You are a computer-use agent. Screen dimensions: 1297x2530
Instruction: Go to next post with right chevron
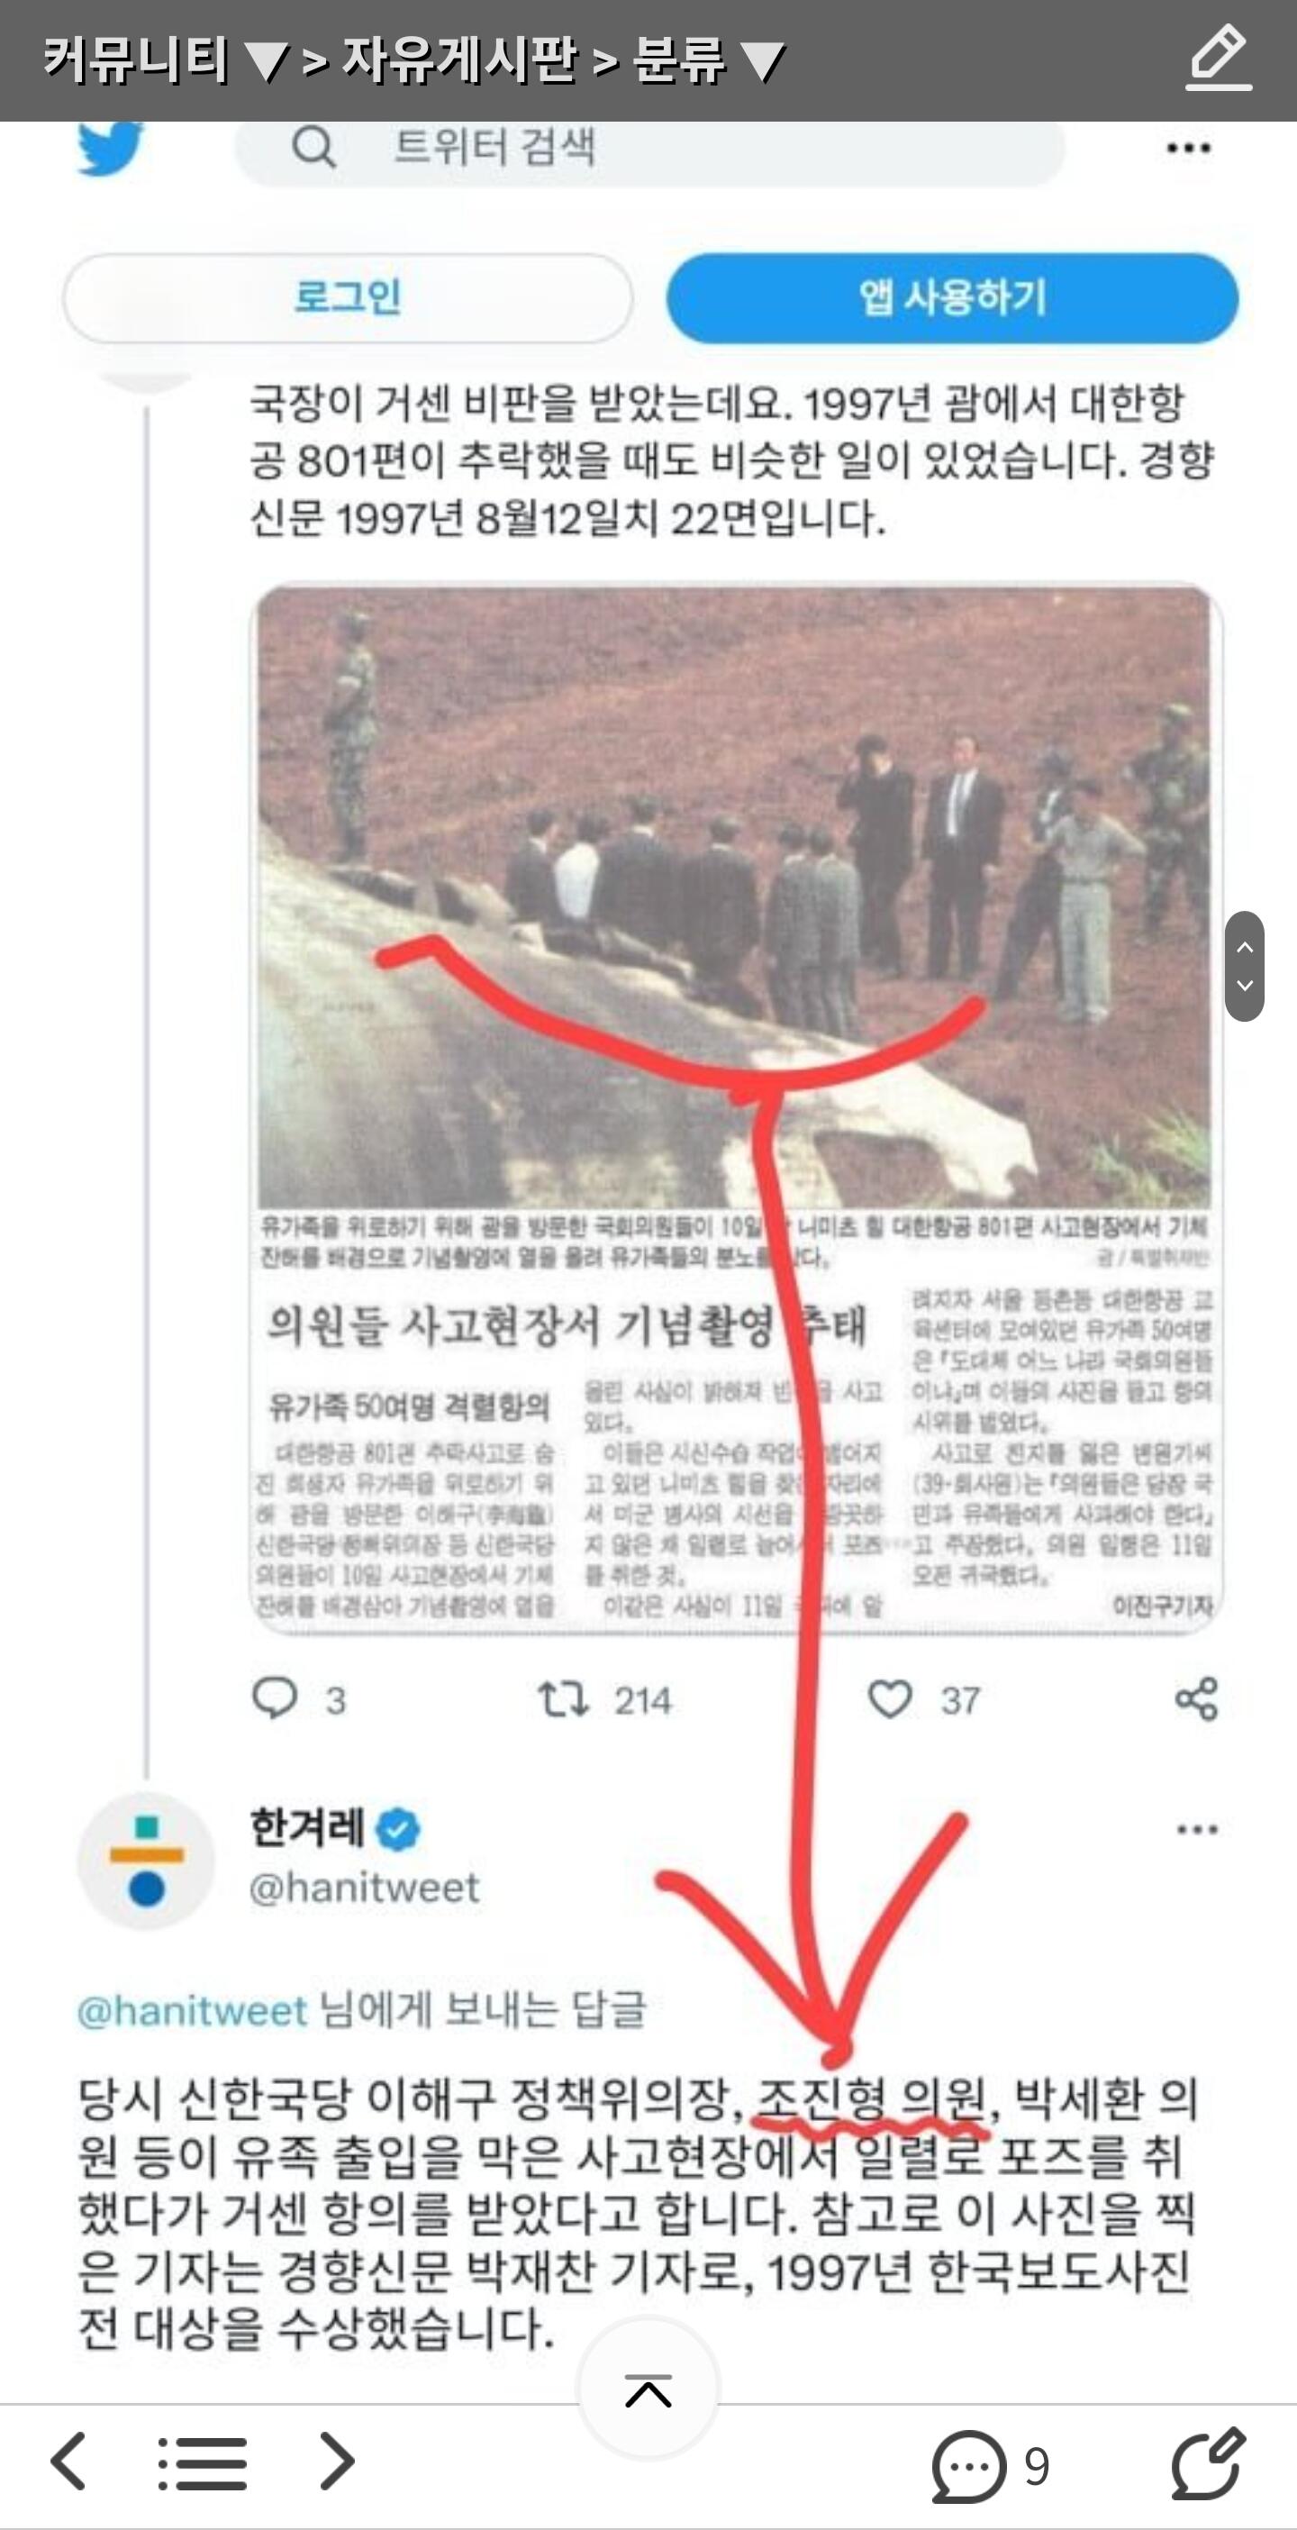click(x=337, y=2462)
